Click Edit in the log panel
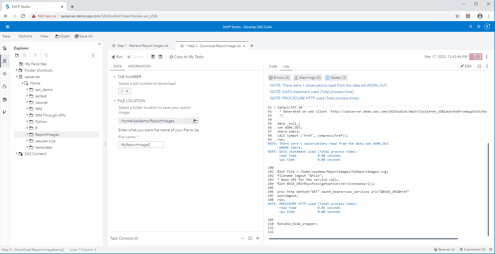Screen dimensions: 495x254 pos(466,66)
